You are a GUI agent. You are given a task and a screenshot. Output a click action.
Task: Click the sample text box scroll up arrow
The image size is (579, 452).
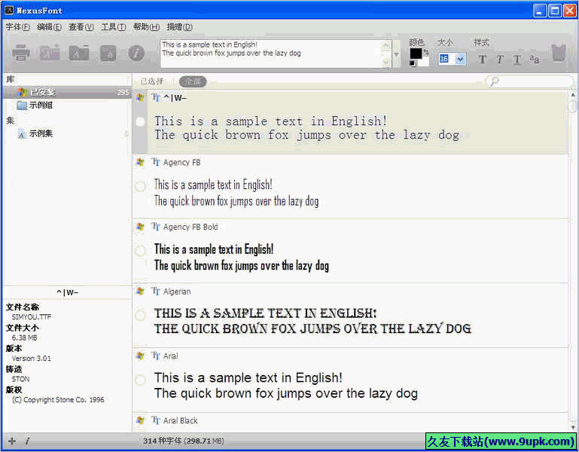[x=386, y=45]
